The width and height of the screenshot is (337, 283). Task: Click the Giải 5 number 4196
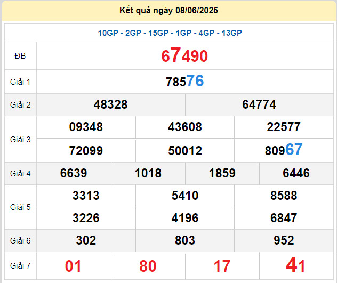185,218
